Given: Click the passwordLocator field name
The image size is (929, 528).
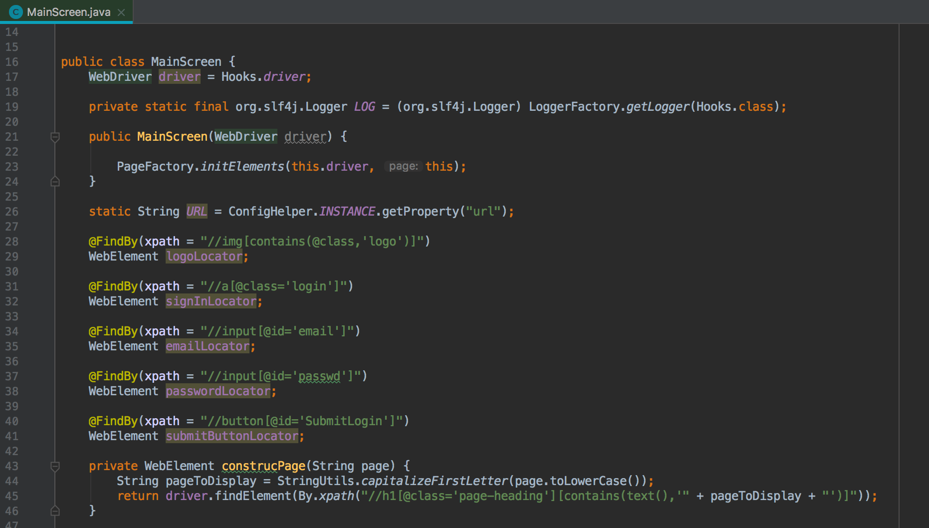Looking at the screenshot, I should tap(218, 391).
